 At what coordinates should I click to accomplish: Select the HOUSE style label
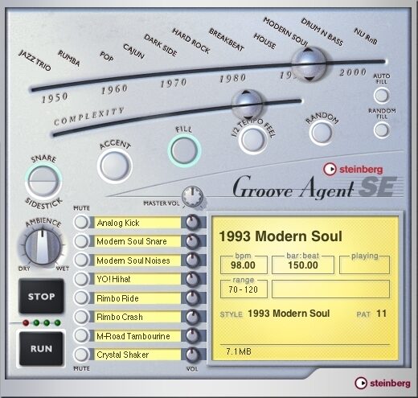tap(264, 41)
